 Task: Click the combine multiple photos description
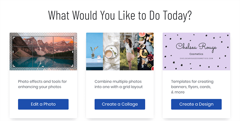point(118,84)
